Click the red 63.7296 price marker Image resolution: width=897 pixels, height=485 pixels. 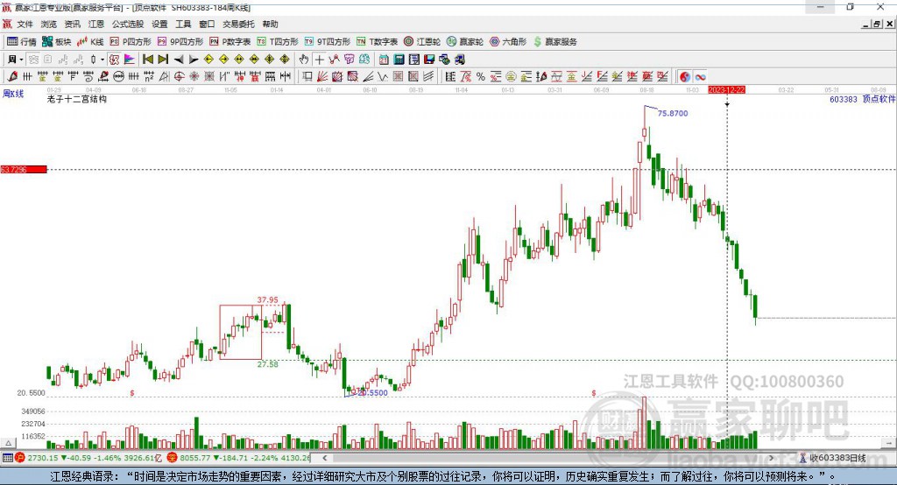[24, 169]
